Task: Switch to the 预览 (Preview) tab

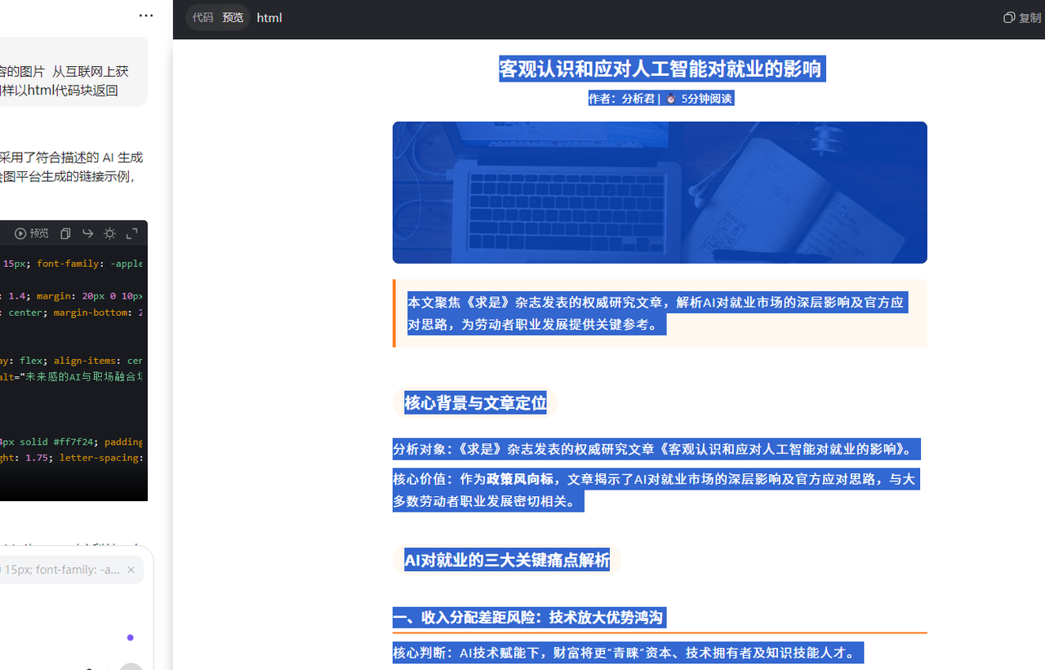Action: [233, 17]
